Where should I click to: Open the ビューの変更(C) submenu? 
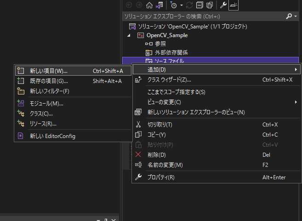click(217, 102)
